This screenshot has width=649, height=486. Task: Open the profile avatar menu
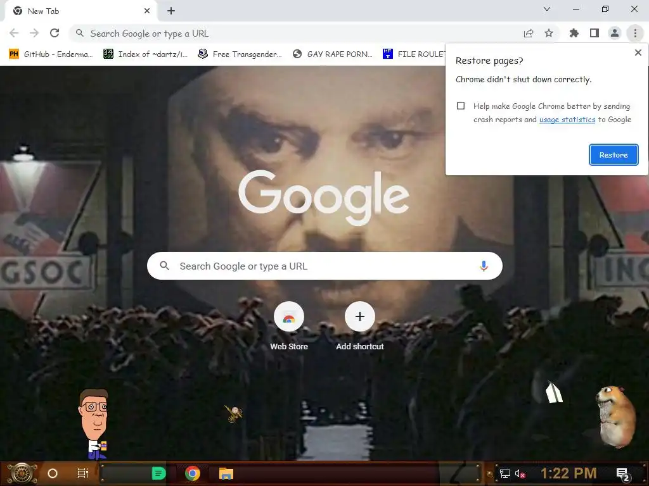[615, 33]
